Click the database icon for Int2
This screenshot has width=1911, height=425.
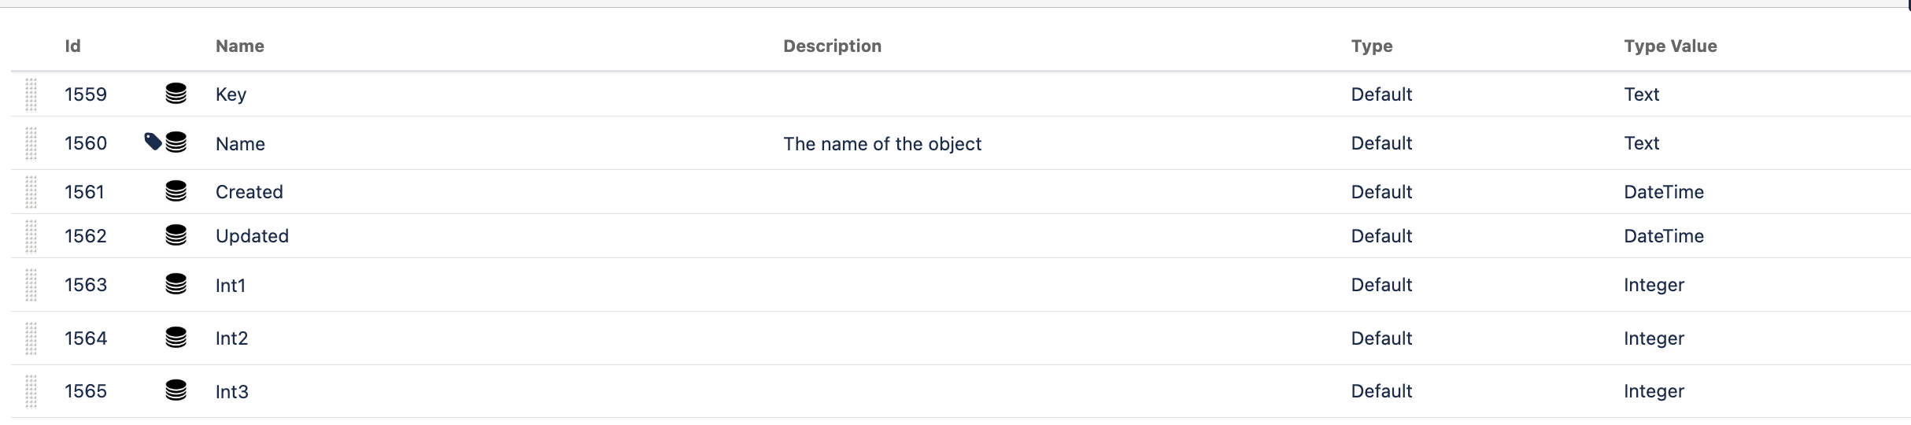pyautogui.click(x=176, y=338)
